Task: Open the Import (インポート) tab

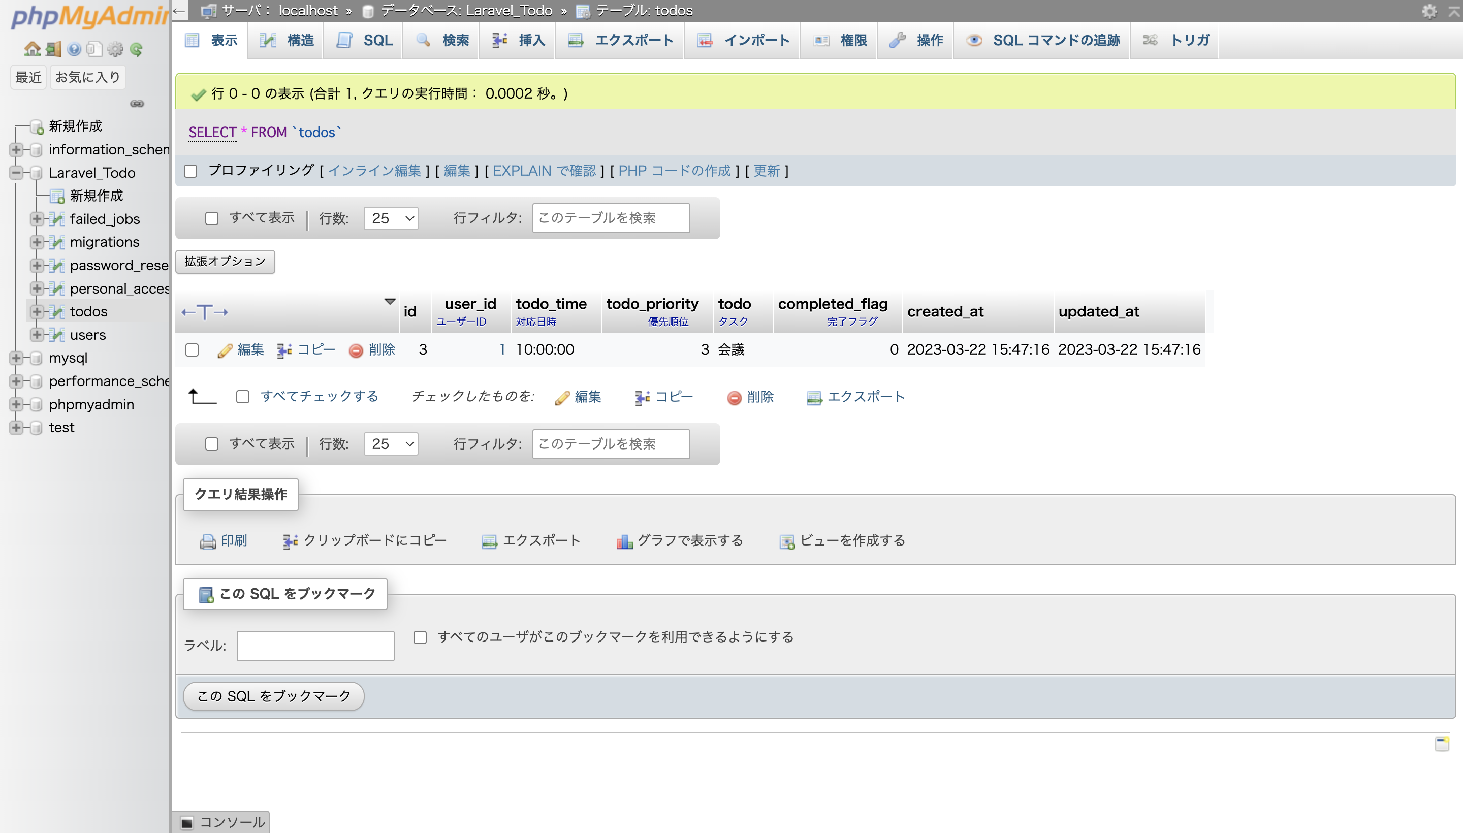Action: pyautogui.click(x=743, y=41)
